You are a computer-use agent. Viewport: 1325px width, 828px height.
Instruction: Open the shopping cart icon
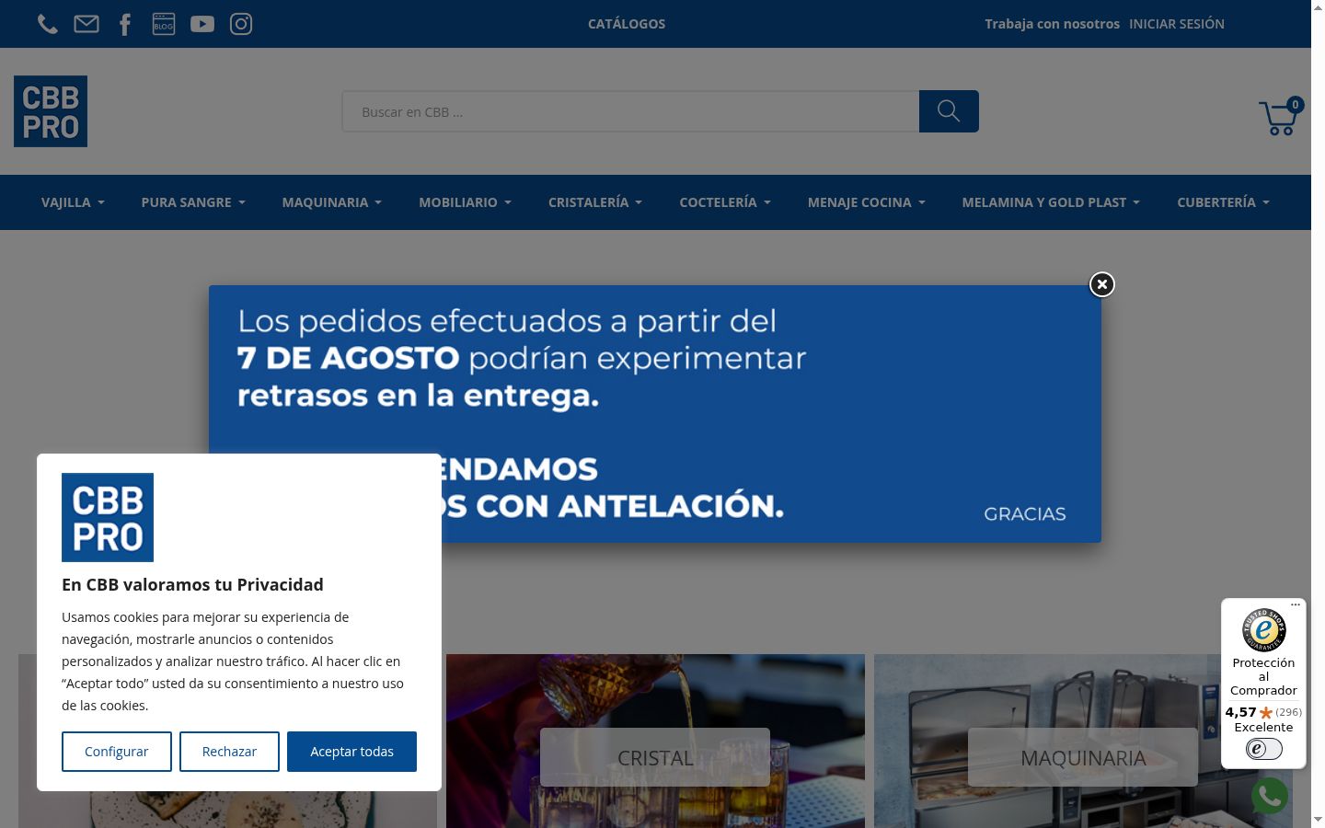tap(1277, 119)
